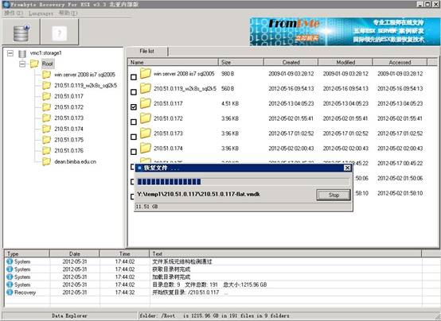This screenshot has width=441, height=321.
Task: Collapse the vmc1:storage1 tree node
Action: coord(10,53)
